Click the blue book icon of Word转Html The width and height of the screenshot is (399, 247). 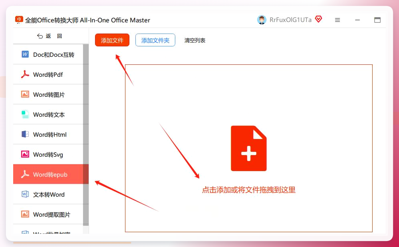tap(25, 134)
